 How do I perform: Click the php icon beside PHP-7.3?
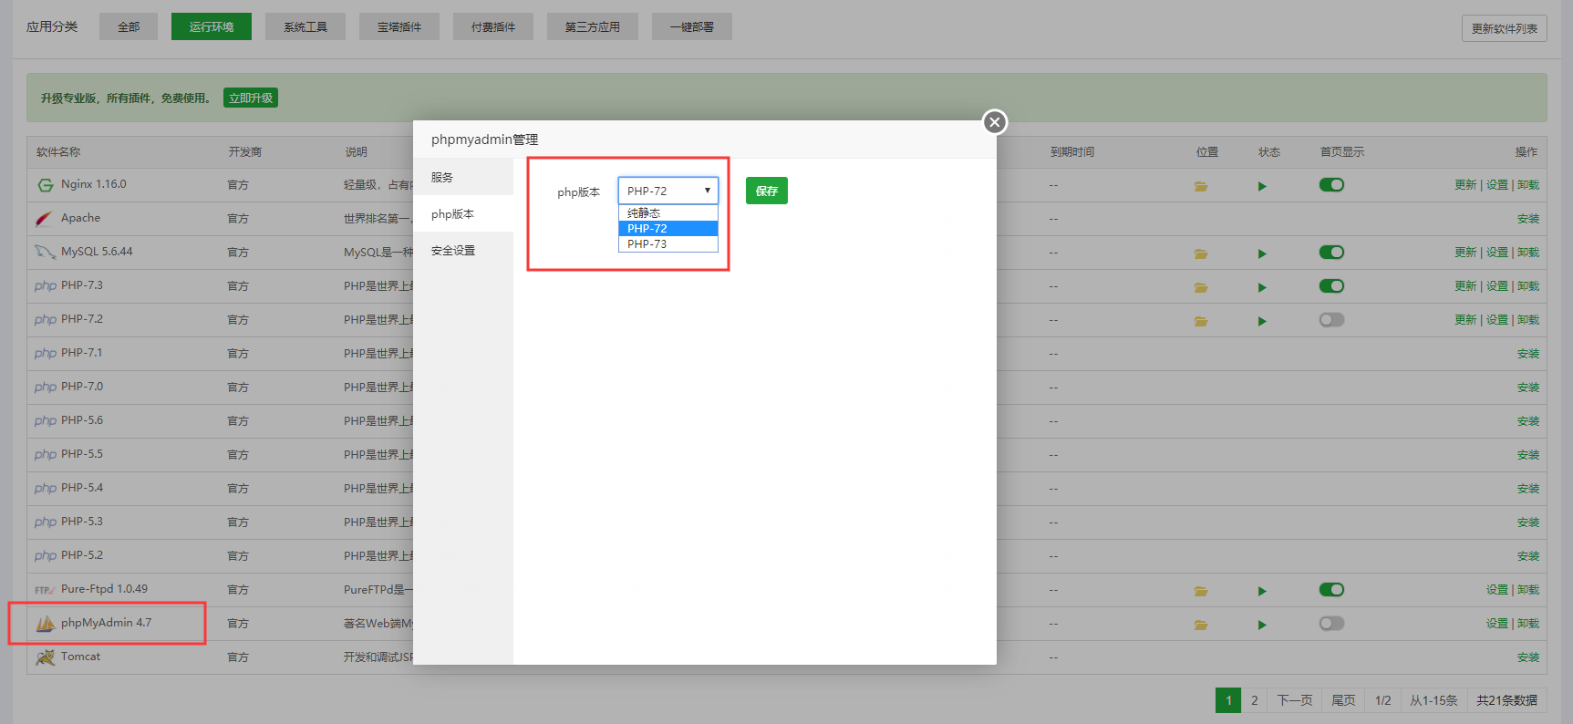click(46, 285)
